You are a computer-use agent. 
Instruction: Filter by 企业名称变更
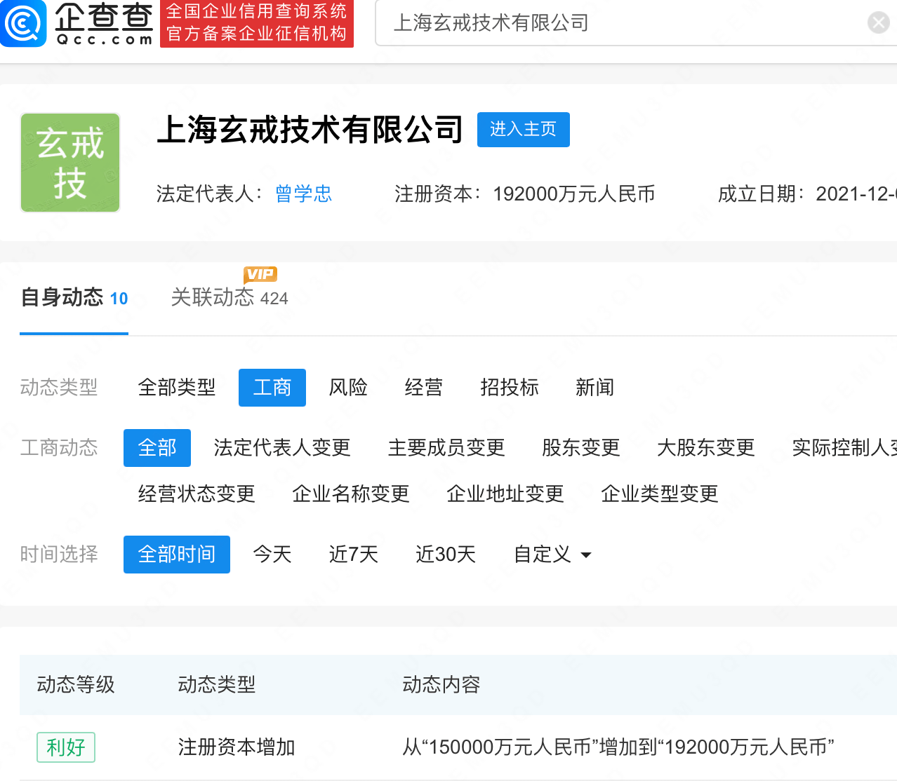coord(351,494)
